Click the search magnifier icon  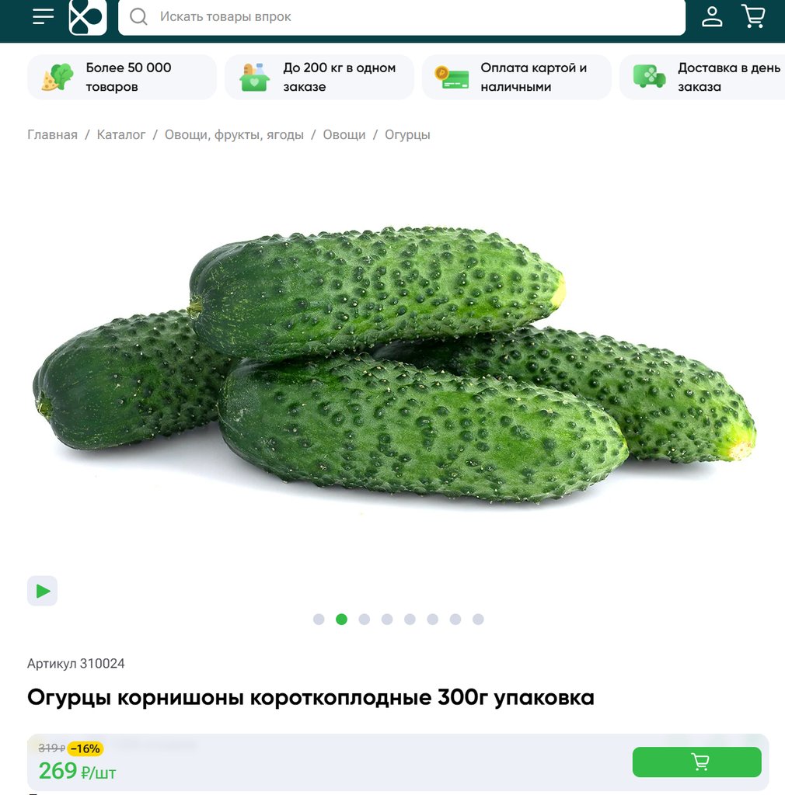pos(138,17)
